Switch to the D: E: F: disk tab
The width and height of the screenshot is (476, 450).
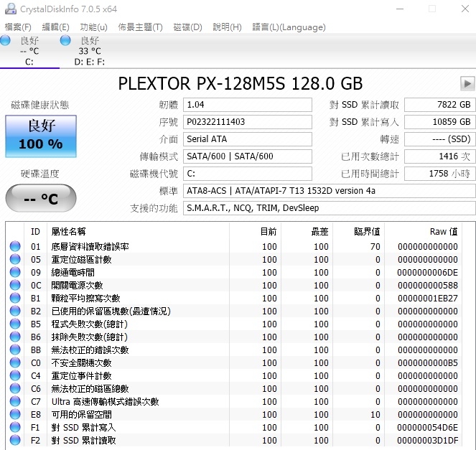(x=90, y=51)
